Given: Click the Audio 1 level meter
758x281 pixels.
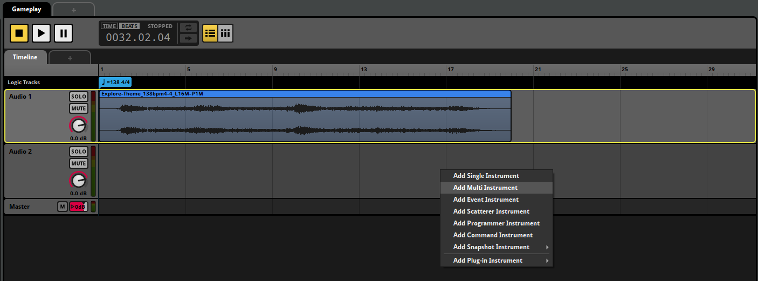Looking at the screenshot, I should (x=93, y=116).
